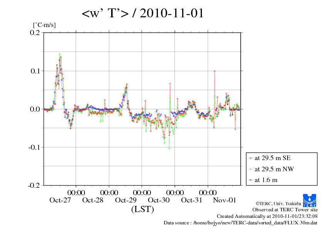325x229 pixels.
Task: Click the unit label [°C·m/s]
Action: point(44,25)
